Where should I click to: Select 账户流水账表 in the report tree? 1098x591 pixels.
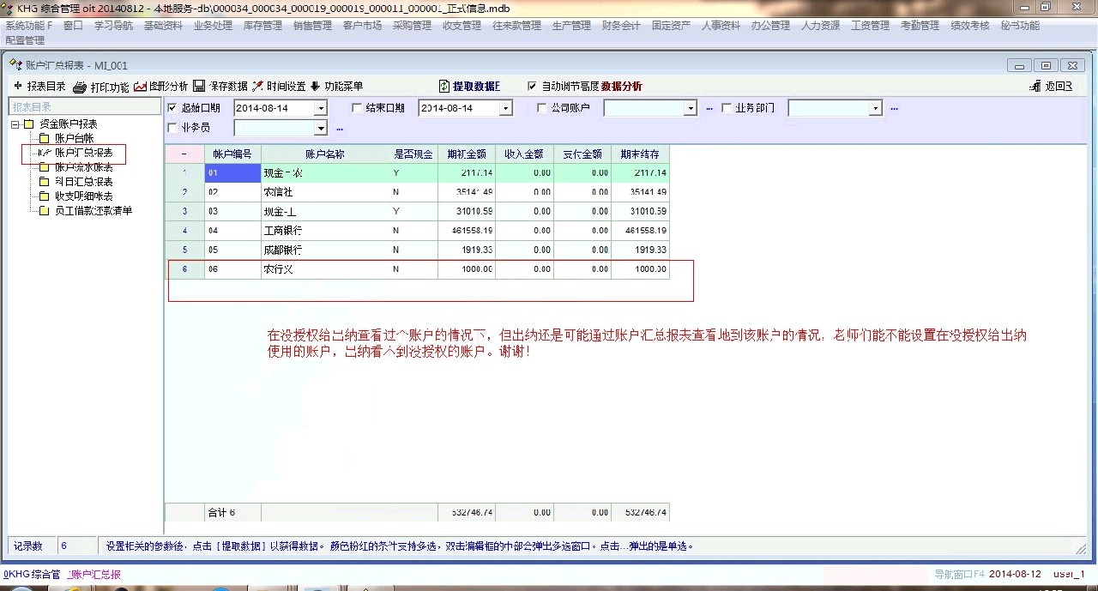[x=83, y=167]
